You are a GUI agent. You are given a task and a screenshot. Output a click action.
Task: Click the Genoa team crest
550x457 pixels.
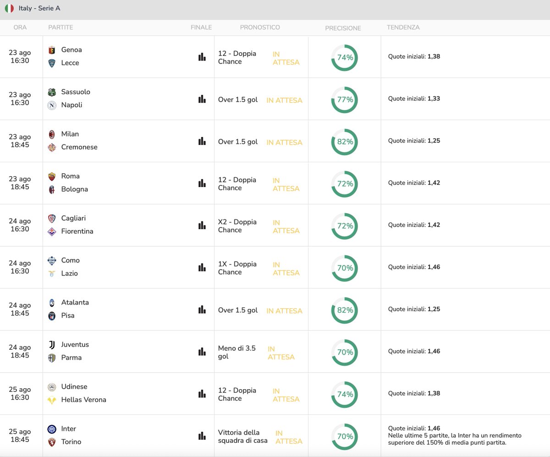52,50
